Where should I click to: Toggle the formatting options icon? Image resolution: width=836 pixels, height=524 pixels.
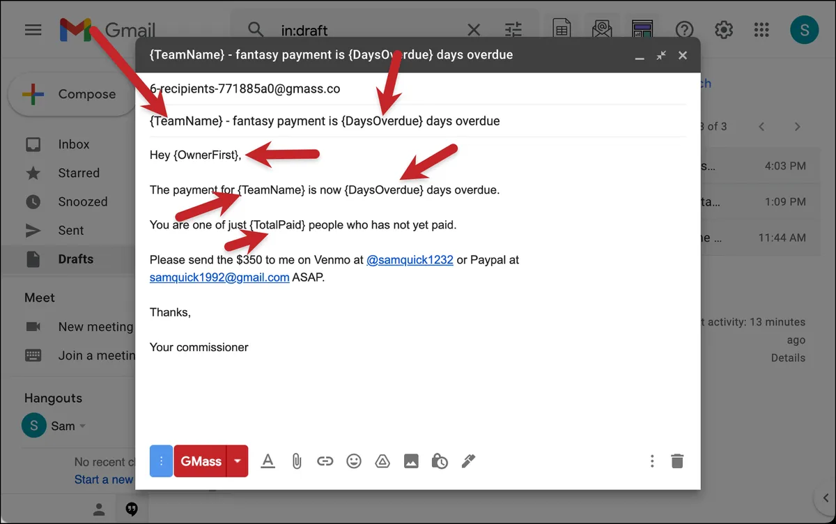point(268,461)
